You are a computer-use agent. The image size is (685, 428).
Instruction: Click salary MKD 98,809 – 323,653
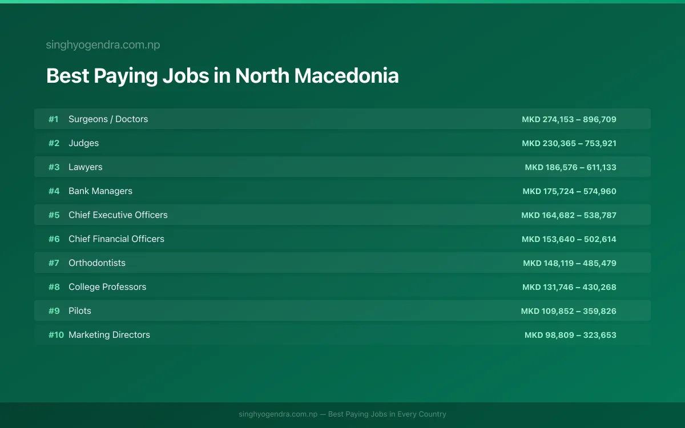(x=571, y=335)
